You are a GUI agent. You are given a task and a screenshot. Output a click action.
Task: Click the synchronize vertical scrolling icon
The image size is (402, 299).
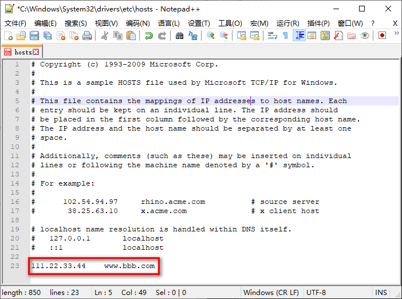click(x=241, y=36)
